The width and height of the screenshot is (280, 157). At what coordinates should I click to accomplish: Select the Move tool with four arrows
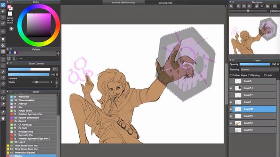3,31
